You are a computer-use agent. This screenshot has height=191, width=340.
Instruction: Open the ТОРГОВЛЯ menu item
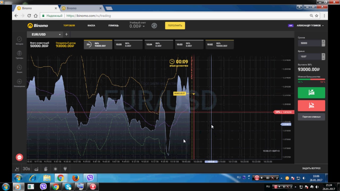click(x=69, y=25)
